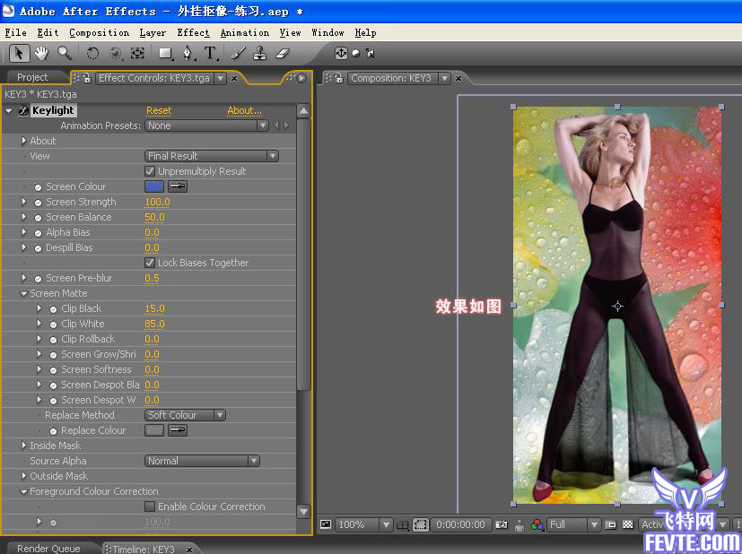Open View Final Result dropdown
742x554 pixels.
point(212,156)
